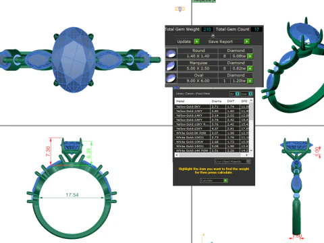Viewport: 324px width, 243px height.
Task: Click the Oval diamond row green arrow
Action: click(250, 81)
